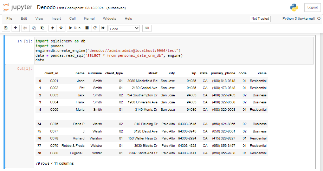323x171 pixels.
Task: Move selected cell up arrow
Action: click(53, 28)
